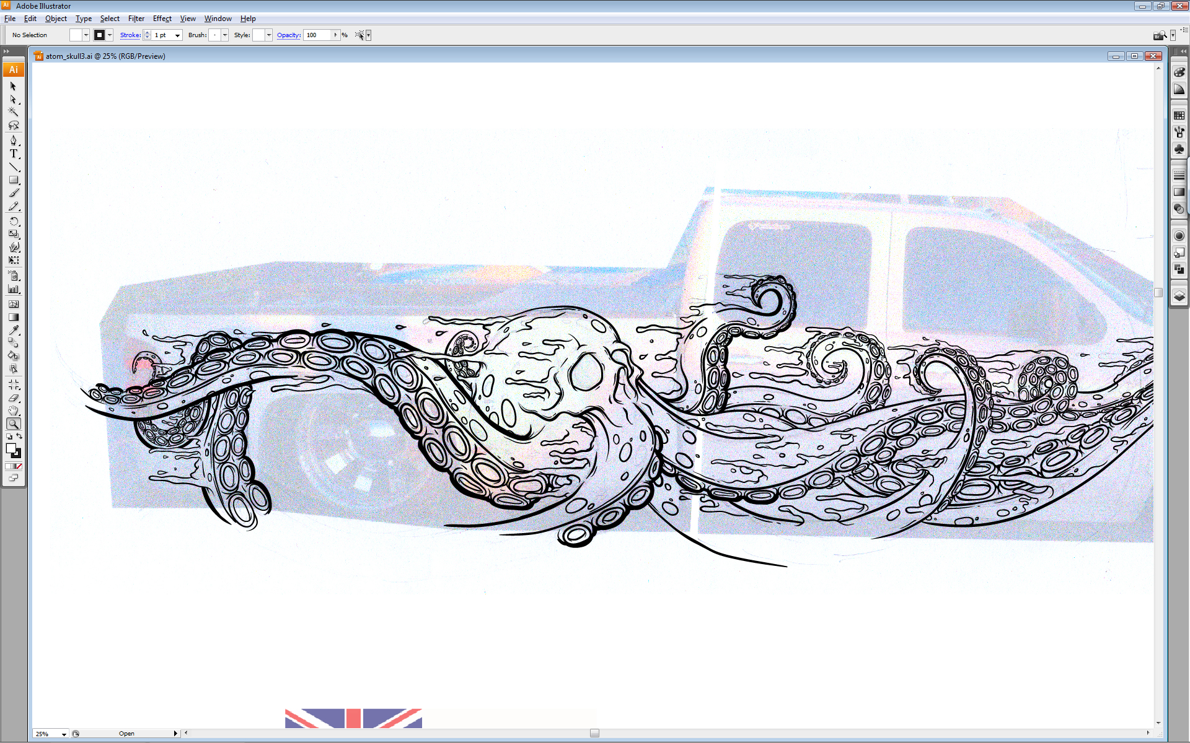Image resolution: width=1190 pixels, height=743 pixels.
Task: Swap fill and stroke colors
Action: click(19, 437)
